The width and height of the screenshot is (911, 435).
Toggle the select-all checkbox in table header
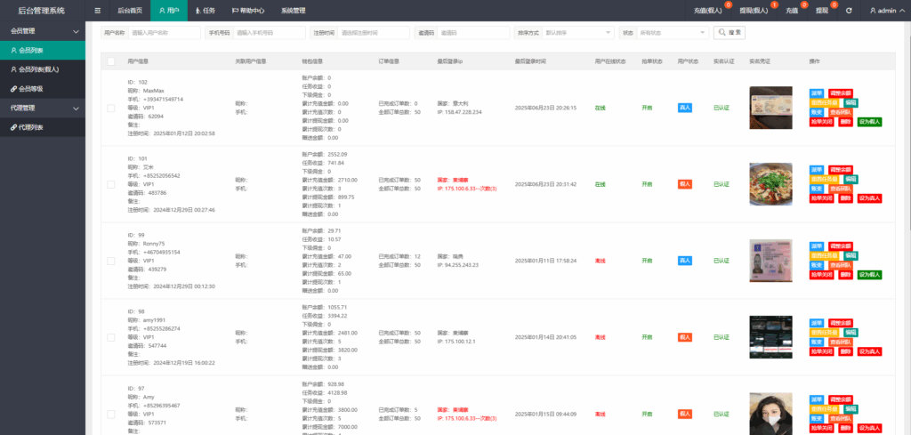(110, 61)
